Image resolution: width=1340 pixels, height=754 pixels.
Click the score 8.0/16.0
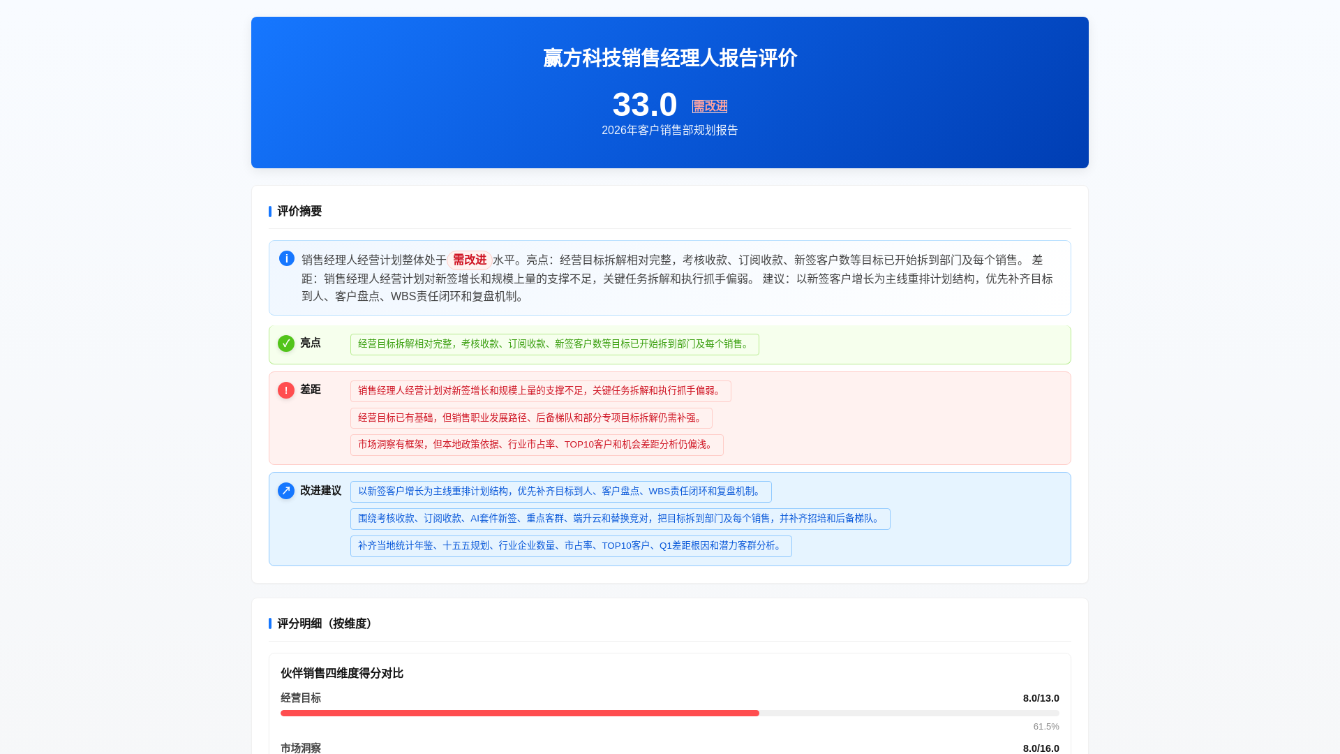tap(1041, 748)
